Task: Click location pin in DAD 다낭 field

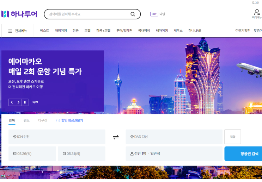Action: [x=132, y=137]
